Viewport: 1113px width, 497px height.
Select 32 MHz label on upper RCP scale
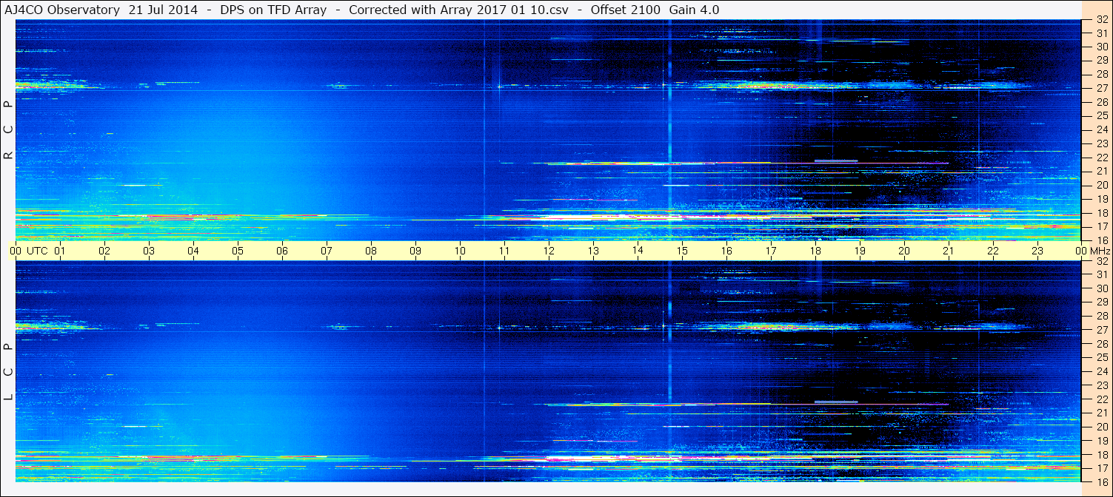pyautogui.click(x=1102, y=20)
